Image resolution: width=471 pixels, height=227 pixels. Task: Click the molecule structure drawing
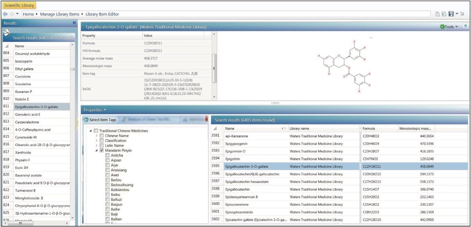click(x=343, y=66)
